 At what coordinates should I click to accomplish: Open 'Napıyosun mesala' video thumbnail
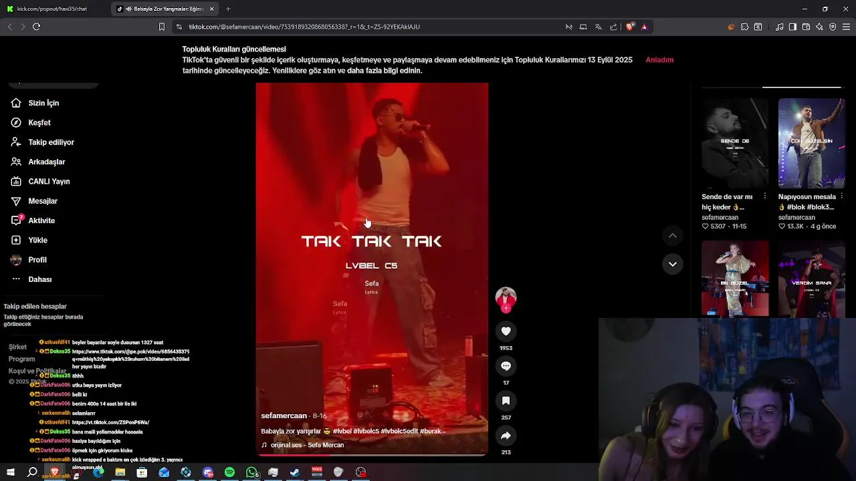tap(811, 143)
